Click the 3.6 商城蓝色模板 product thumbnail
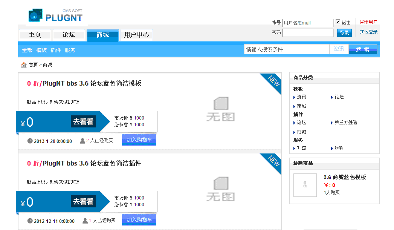The height and width of the screenshot is (230, 394). 305,185
